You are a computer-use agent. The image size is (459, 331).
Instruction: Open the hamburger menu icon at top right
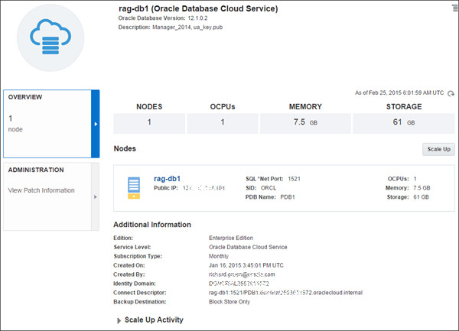point(455,8)
